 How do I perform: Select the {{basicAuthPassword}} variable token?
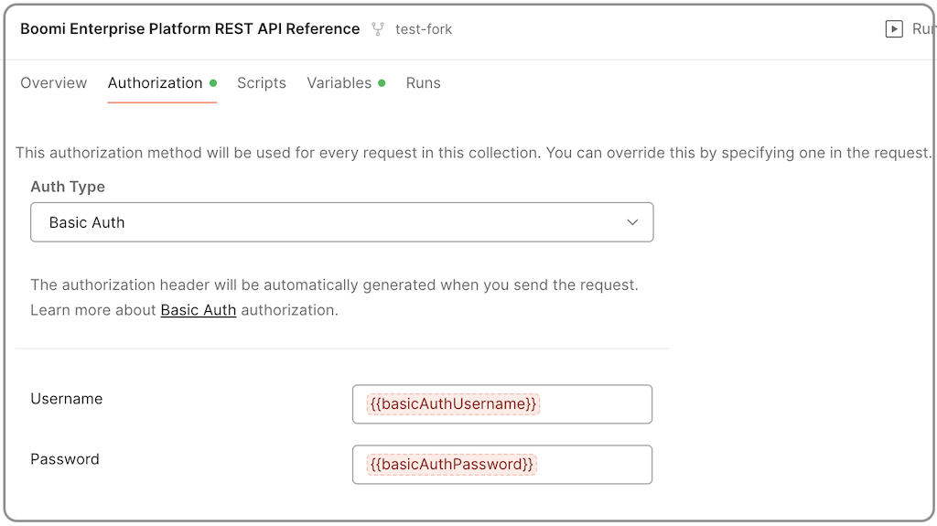[x=452, y=465]
